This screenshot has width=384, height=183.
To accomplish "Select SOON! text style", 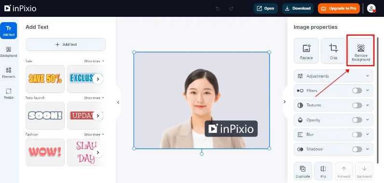I will (45, 116).
